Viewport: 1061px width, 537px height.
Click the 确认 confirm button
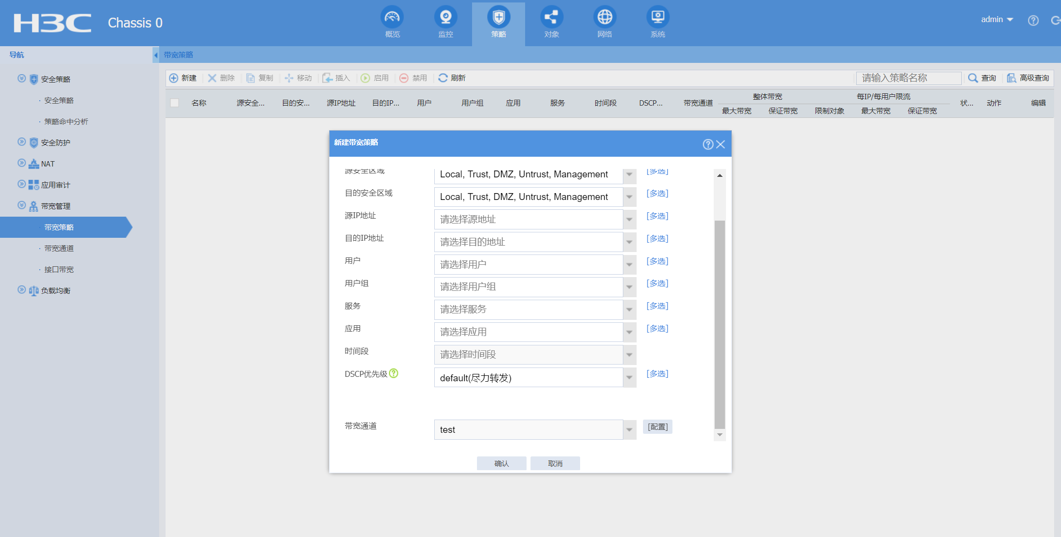point(502,463)
